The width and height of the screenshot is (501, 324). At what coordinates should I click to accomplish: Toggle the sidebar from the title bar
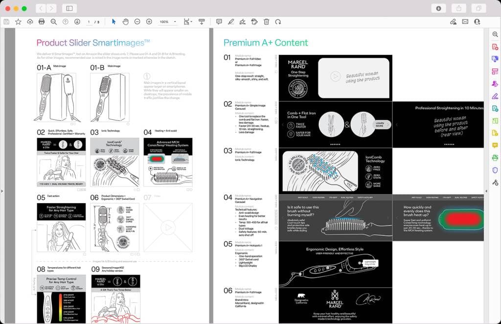[x=69, y=8]
